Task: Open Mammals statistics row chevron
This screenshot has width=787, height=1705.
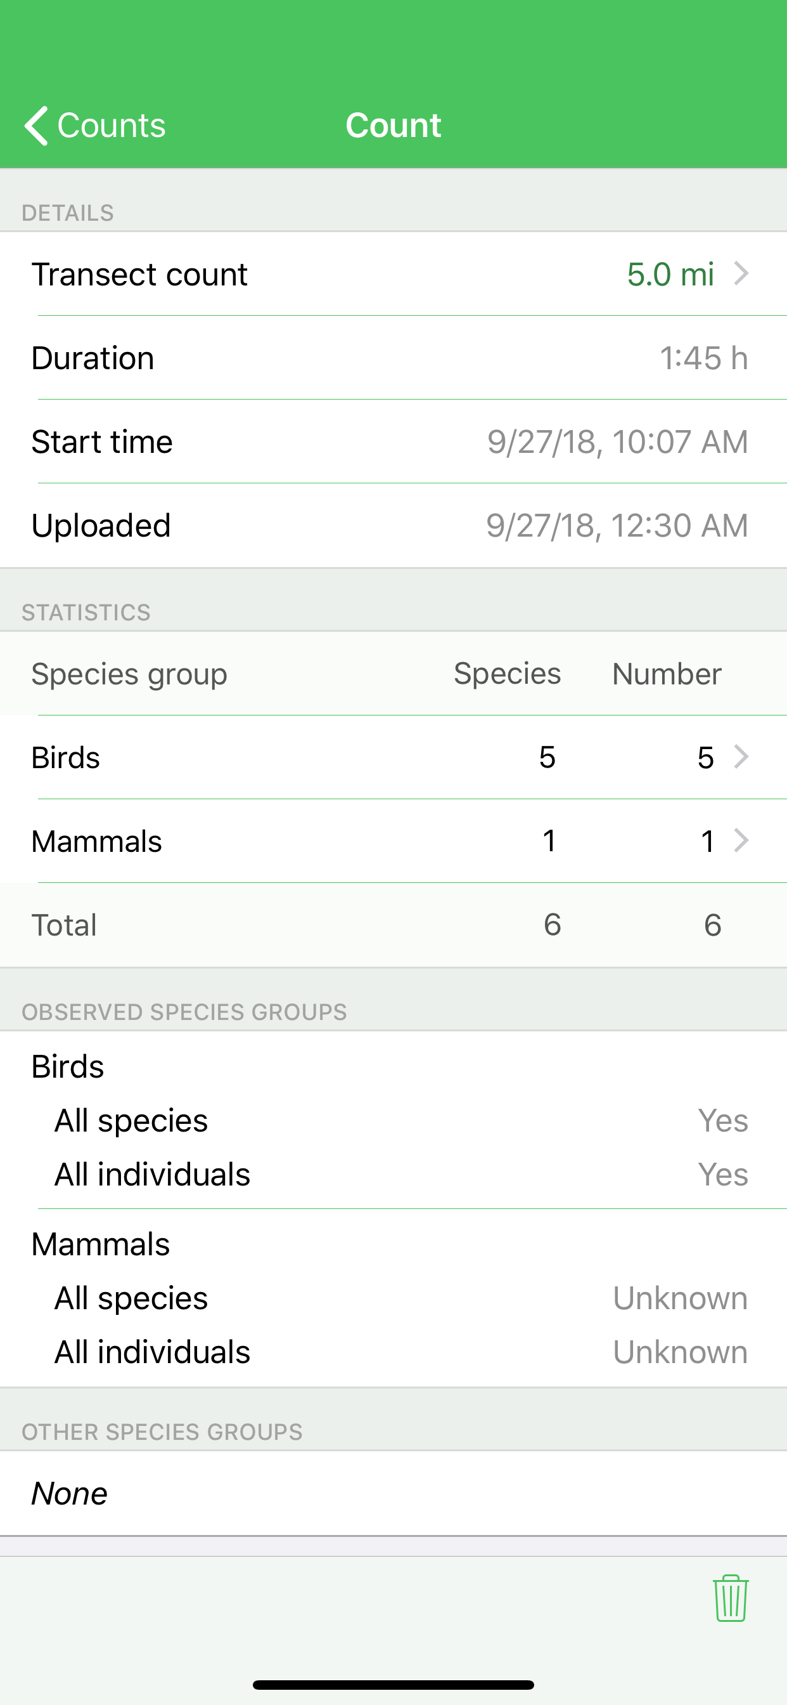Action: pyautogui.click(x=741, y=840)
